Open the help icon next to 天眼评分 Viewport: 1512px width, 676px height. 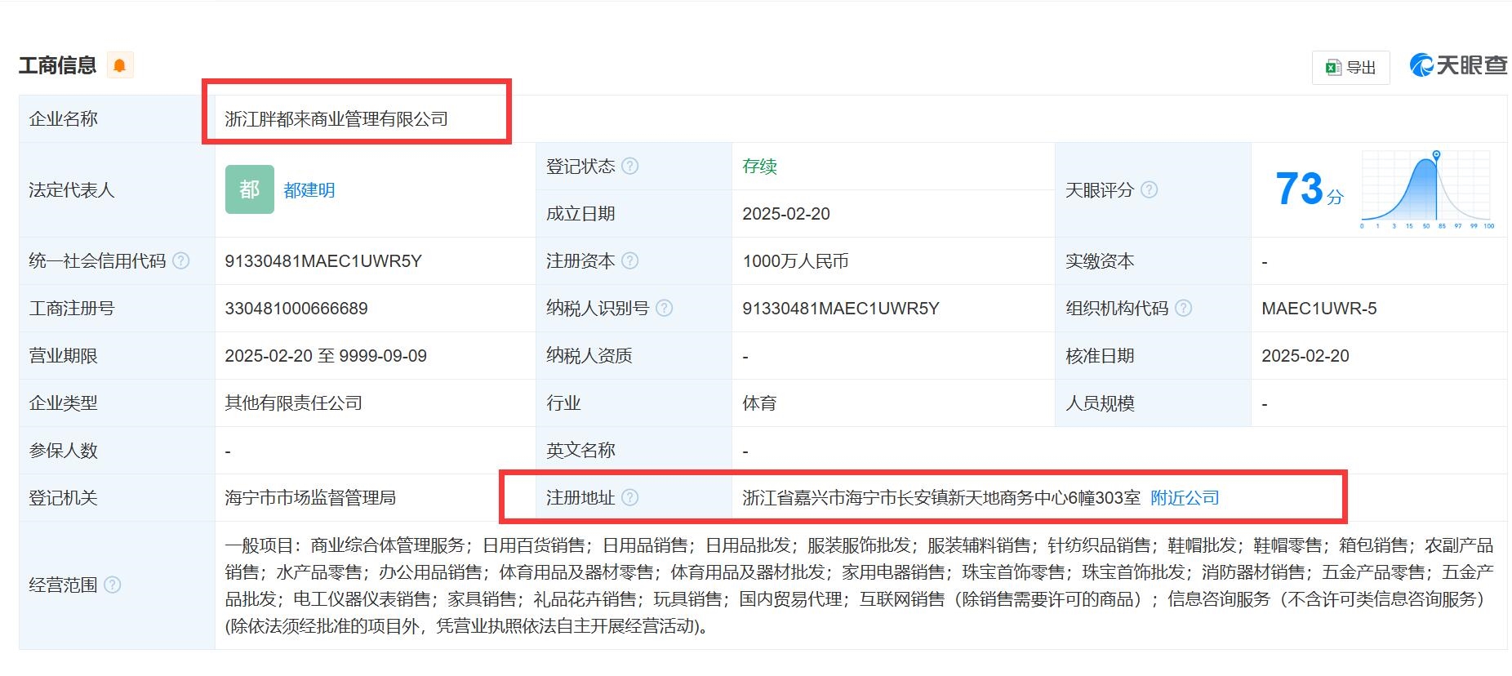coord(1149,189)
